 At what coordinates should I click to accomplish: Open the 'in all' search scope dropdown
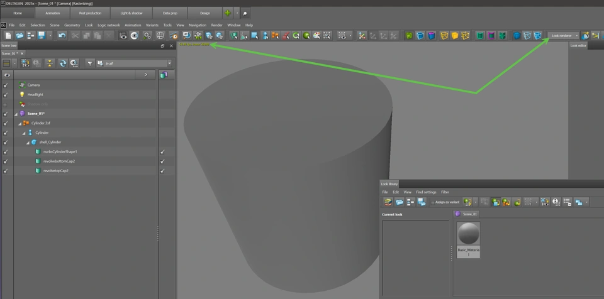(169, 63)
